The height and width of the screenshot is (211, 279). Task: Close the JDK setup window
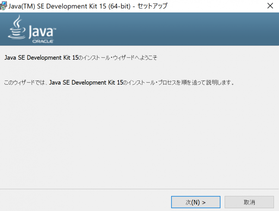click(x=270, y=6)
